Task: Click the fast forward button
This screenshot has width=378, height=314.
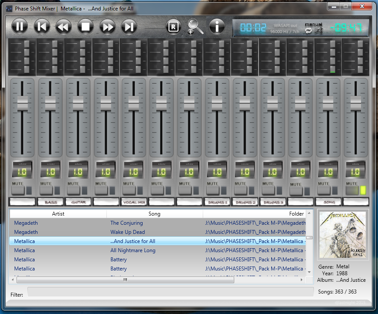Action: point(107,27)
